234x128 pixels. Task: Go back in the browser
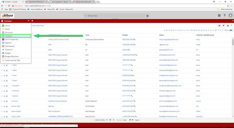point(2,6)
